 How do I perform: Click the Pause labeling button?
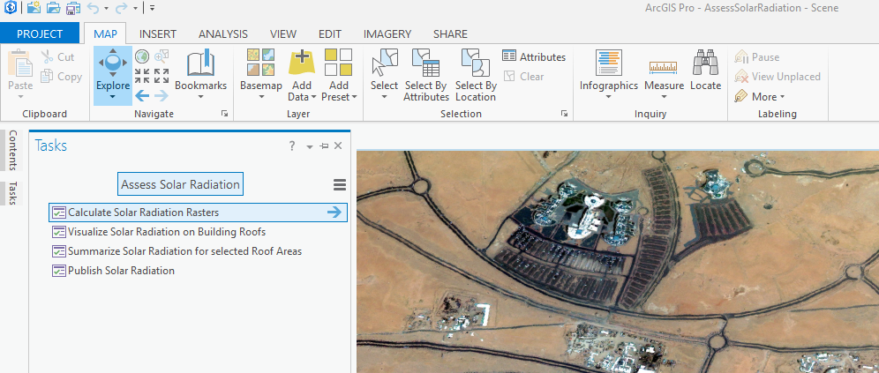point(757,57)
